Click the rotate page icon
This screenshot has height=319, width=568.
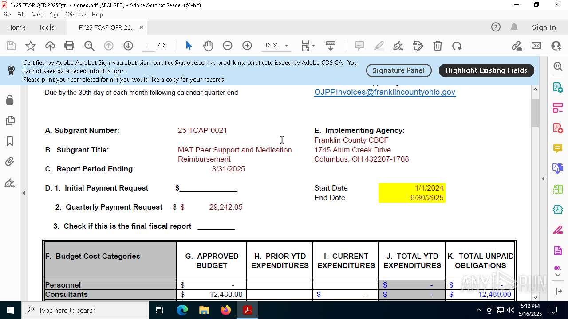457,46
